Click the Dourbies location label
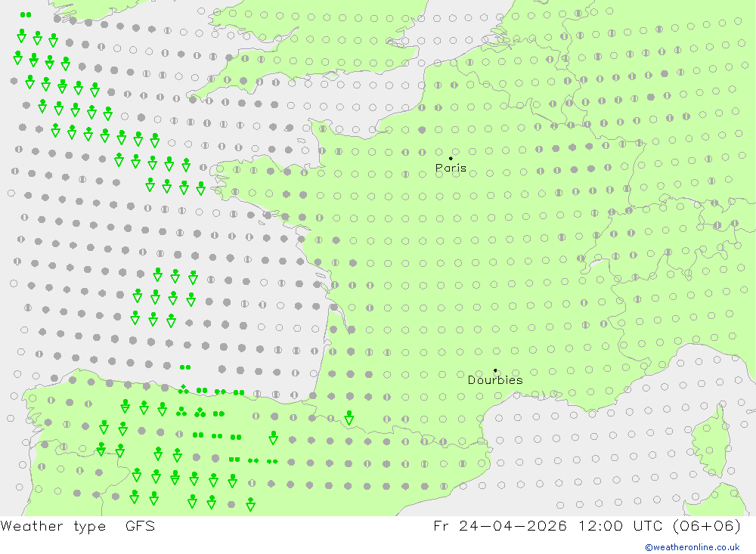Screen dimensions: 756x554 point(495,380)
